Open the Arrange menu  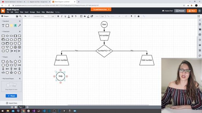pos(32,12)
